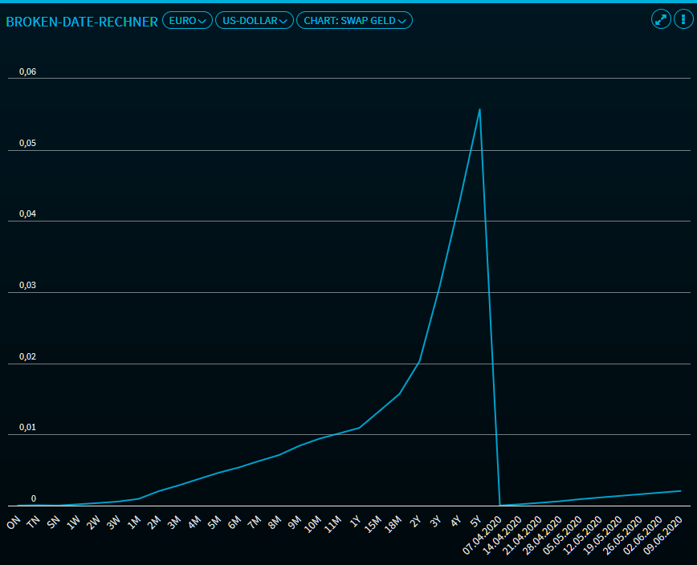Click the 0,01 y-axis value label

(x=28, y=428)
